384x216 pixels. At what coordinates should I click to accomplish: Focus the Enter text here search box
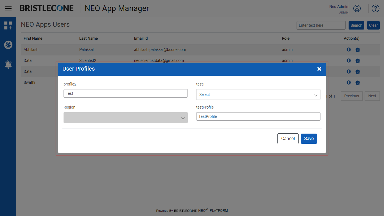(321, 25)
